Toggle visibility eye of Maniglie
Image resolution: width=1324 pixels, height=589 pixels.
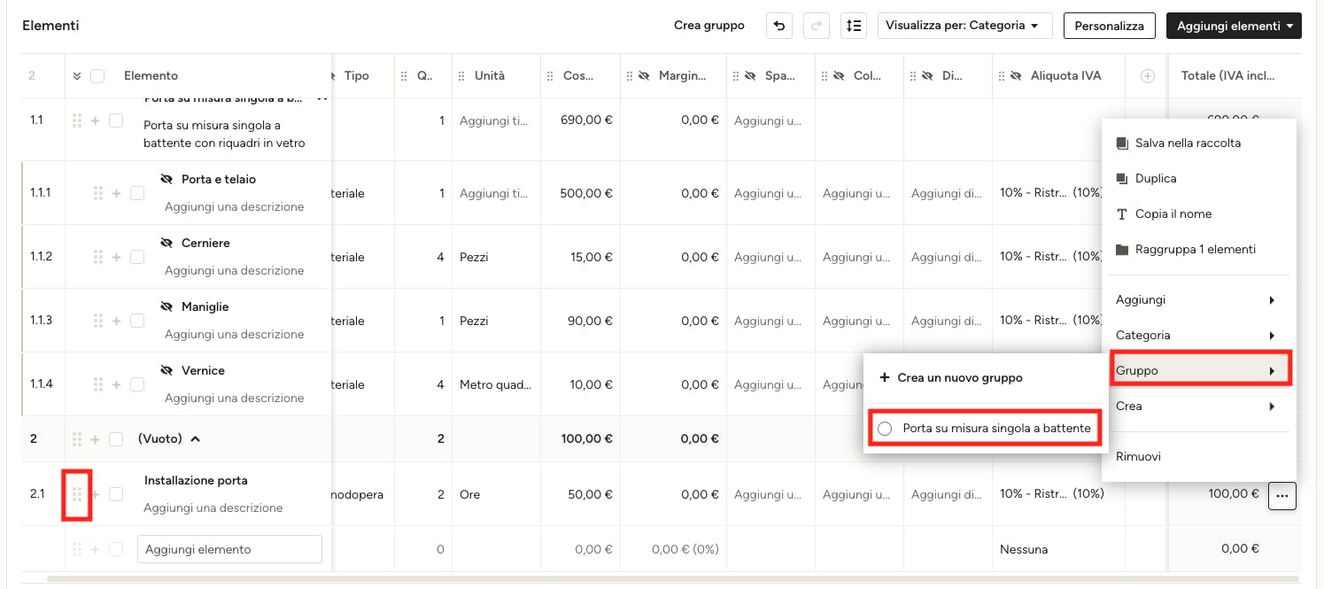click(x=166, y=306)
